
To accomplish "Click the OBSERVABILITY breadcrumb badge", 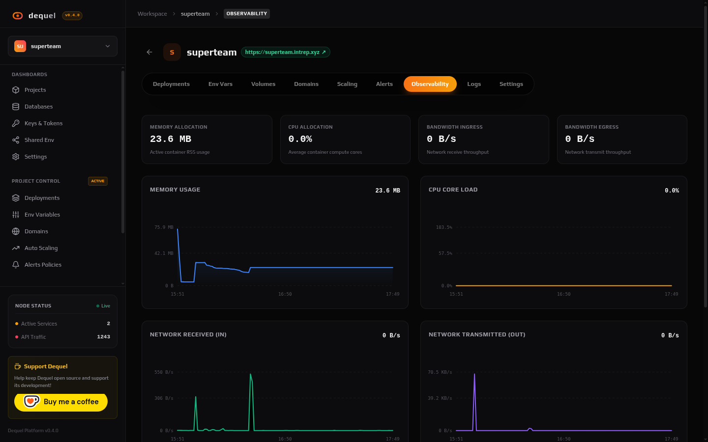I will (247, 14).
